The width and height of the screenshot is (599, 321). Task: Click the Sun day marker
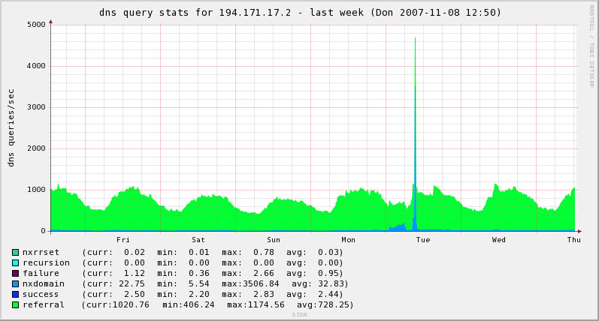(x=274, y=240)
